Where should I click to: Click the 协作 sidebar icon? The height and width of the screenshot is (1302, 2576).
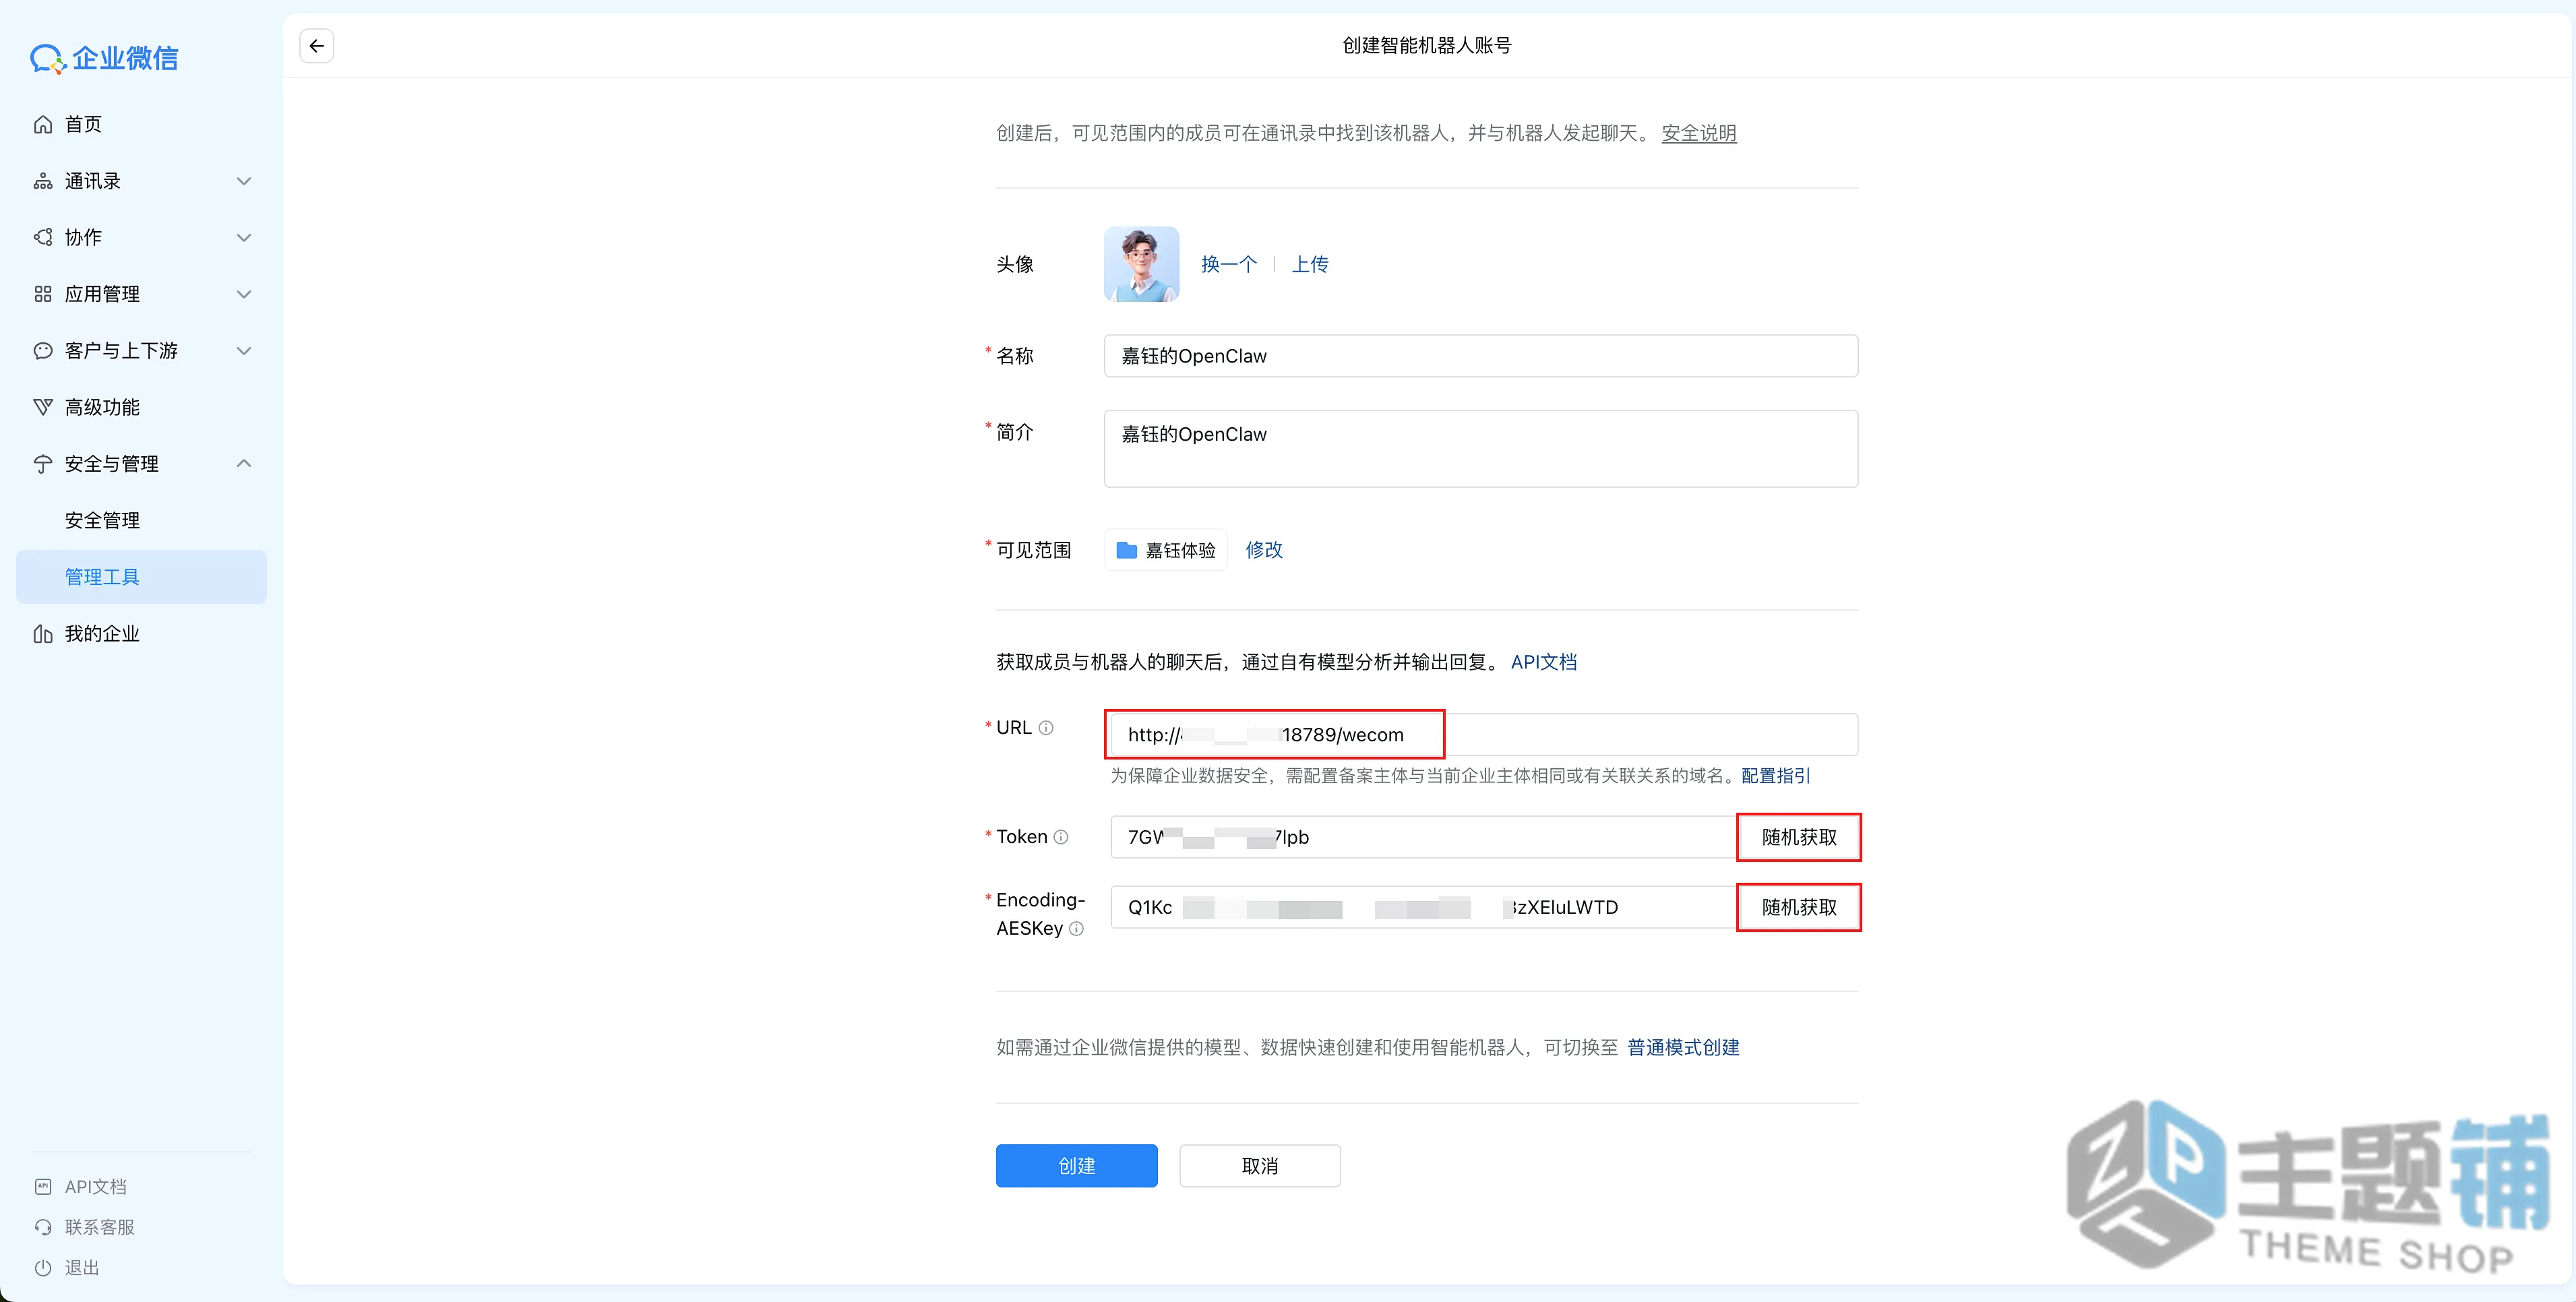[43, 237]
